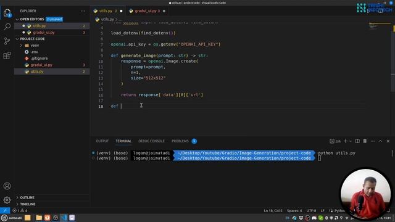Image resolution: width=395 pixels, height=222 pixels.
Task: Open the Source Control view
Action: [7, 41]
